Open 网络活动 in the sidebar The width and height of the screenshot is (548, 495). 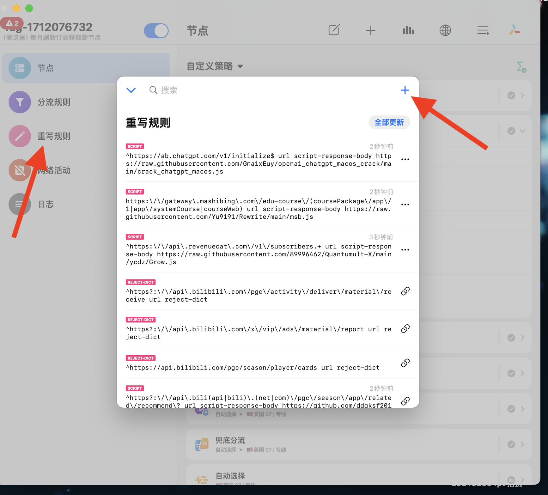point(54,170)
